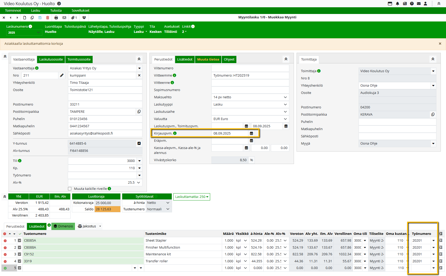Open notifications bell icon
Image resolution: width=446 pixels, height=276 pixels.
397,4
